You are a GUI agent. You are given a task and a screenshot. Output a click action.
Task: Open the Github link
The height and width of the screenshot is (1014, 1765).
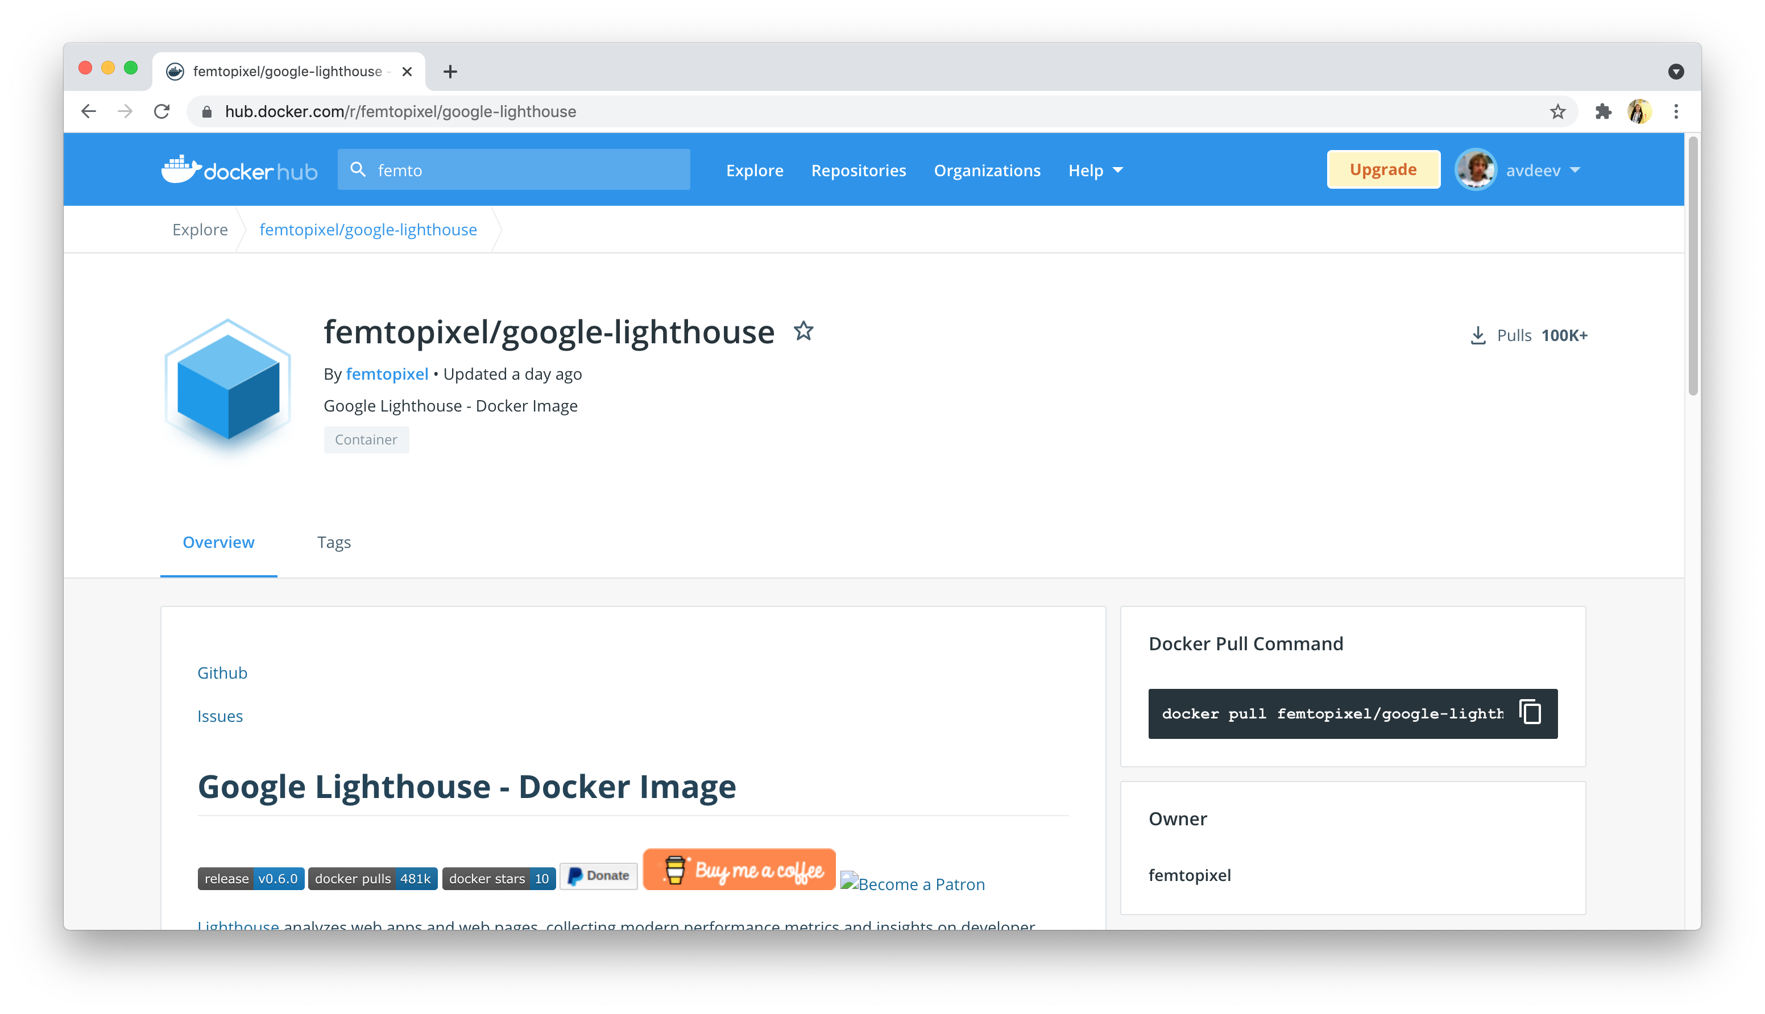pyautogui.click(x=222, y=673)
